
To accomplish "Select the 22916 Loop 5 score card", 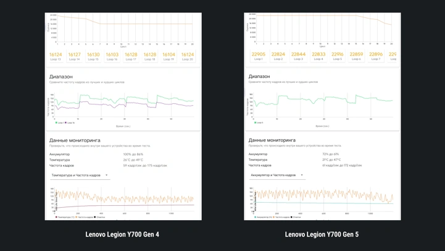I will click(x=337, y=56).
